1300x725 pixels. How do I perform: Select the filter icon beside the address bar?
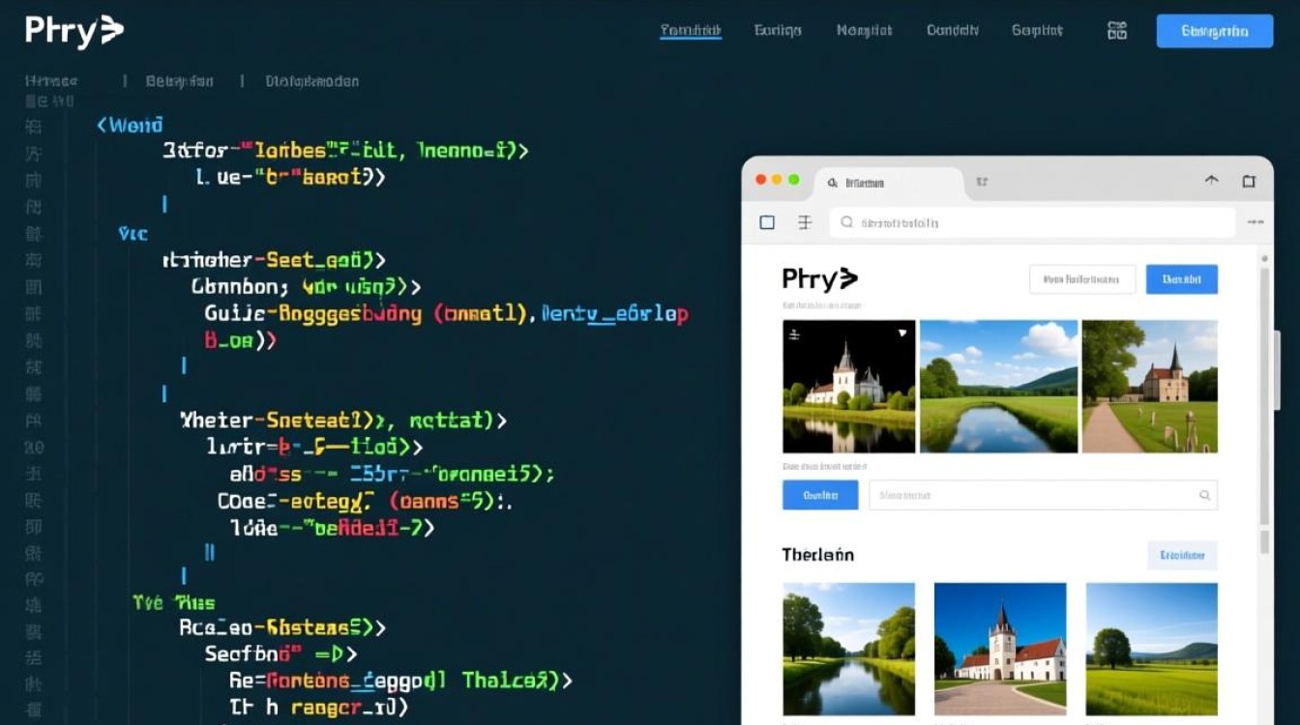pos(805,222)
